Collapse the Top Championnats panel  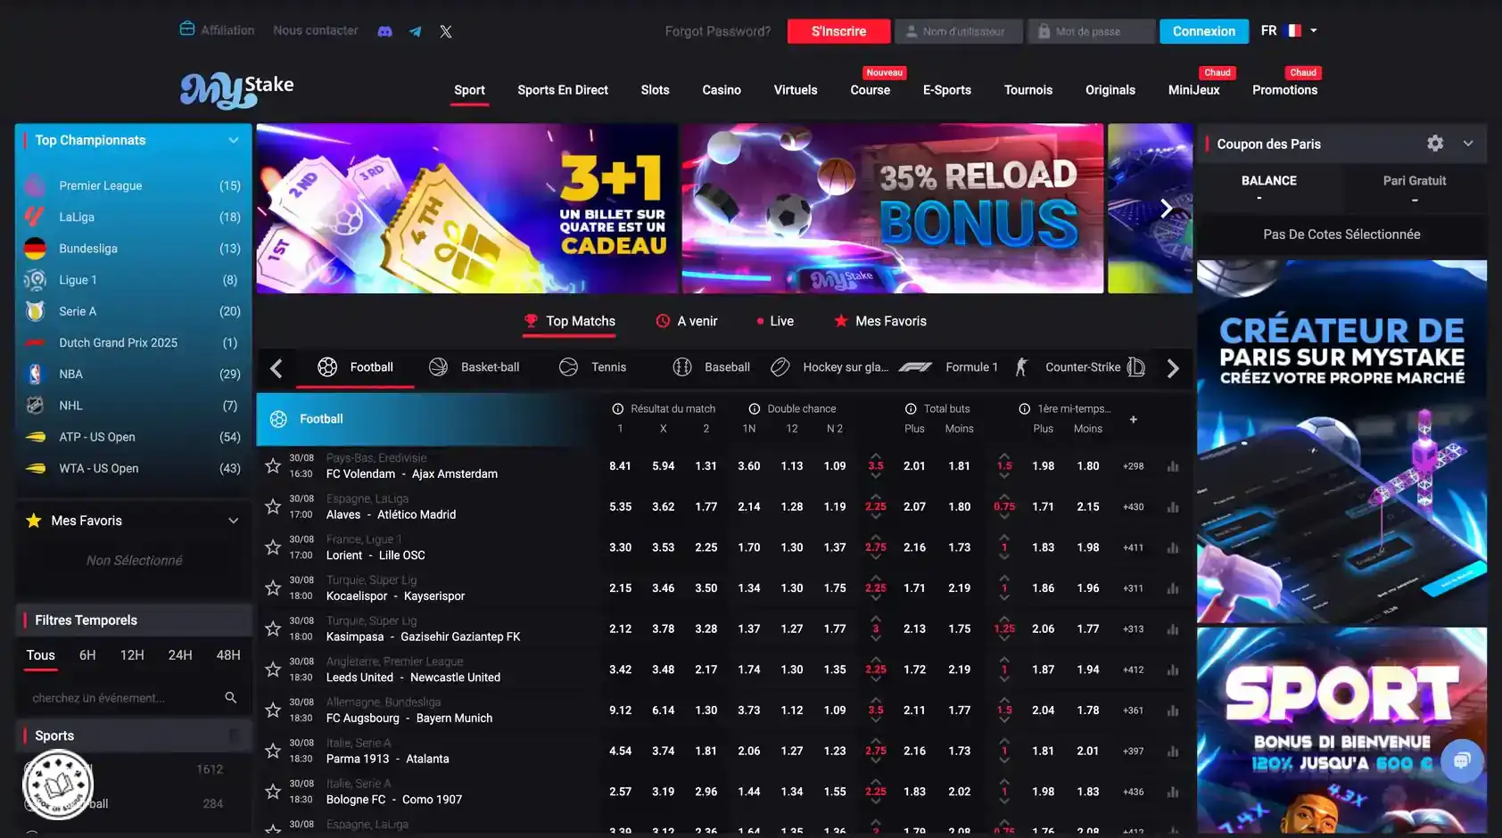(x=233, y=140)
